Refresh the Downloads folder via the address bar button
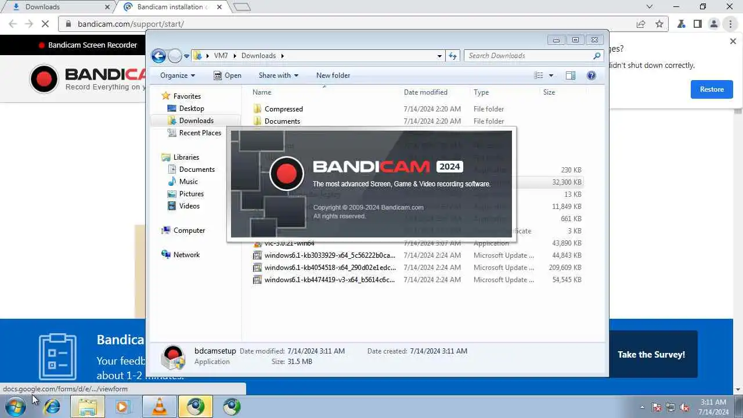 [453, 56]
